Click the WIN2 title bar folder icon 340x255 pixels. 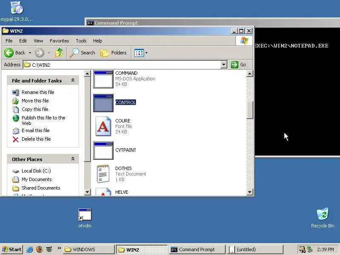coord(6,31)
